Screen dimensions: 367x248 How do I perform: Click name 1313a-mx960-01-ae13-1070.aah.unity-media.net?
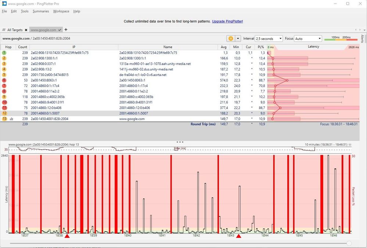tap(155, 63)
